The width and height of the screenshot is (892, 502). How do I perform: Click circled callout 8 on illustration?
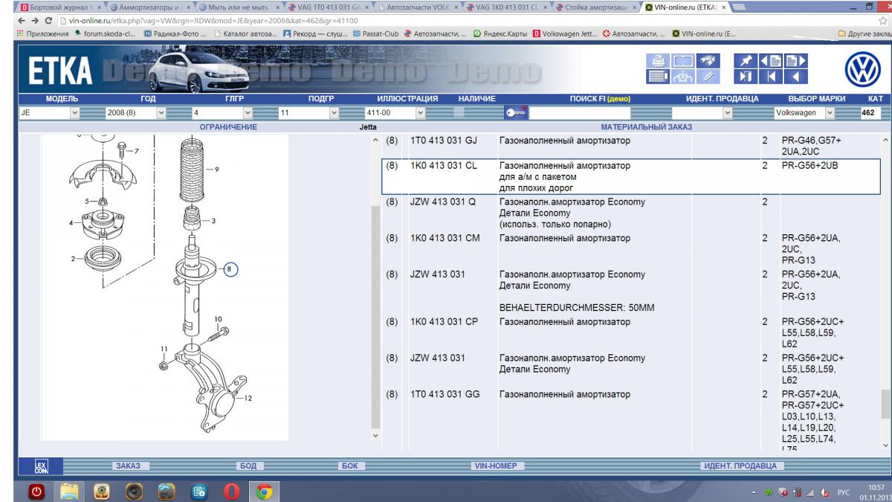point(230,269)
